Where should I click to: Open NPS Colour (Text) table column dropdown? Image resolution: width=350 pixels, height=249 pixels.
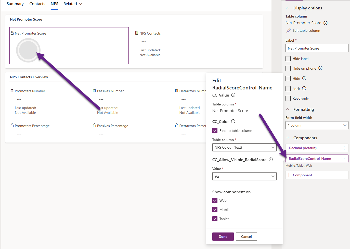[x=244, y=147]
